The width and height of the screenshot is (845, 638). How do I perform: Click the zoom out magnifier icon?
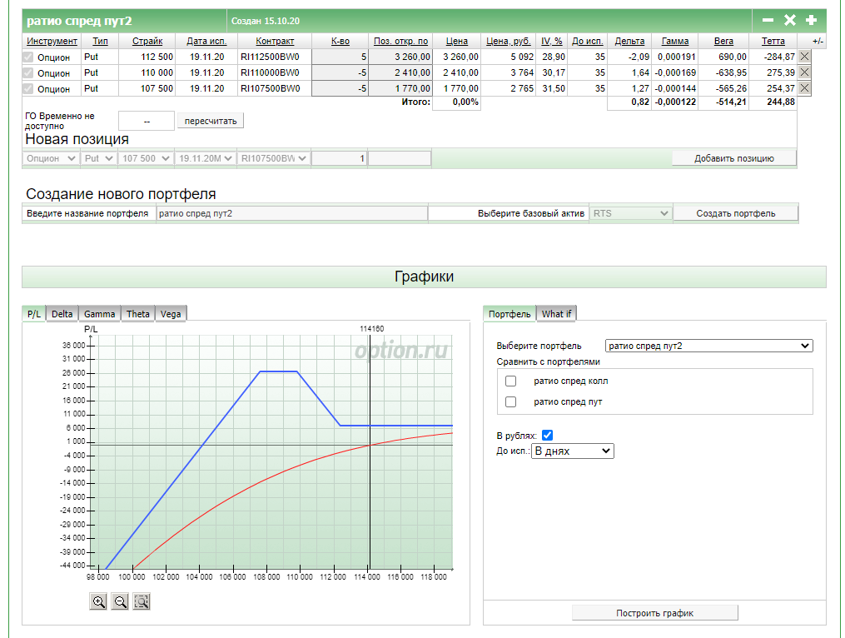[x=120, y=601]
